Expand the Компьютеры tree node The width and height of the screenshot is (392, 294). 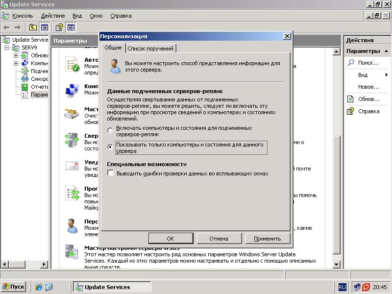(16, 63)
